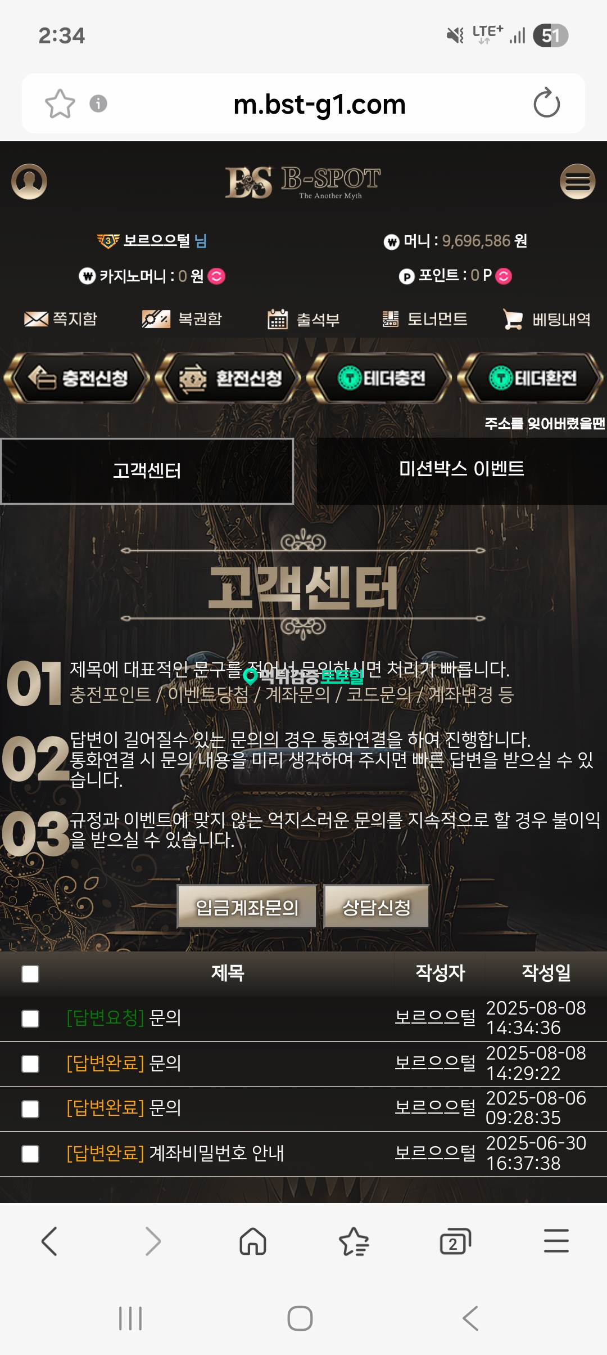This screenshot has width=607, height=1355.
Task: Tap the 충전신청 deposit button
Action: [77, 378]
